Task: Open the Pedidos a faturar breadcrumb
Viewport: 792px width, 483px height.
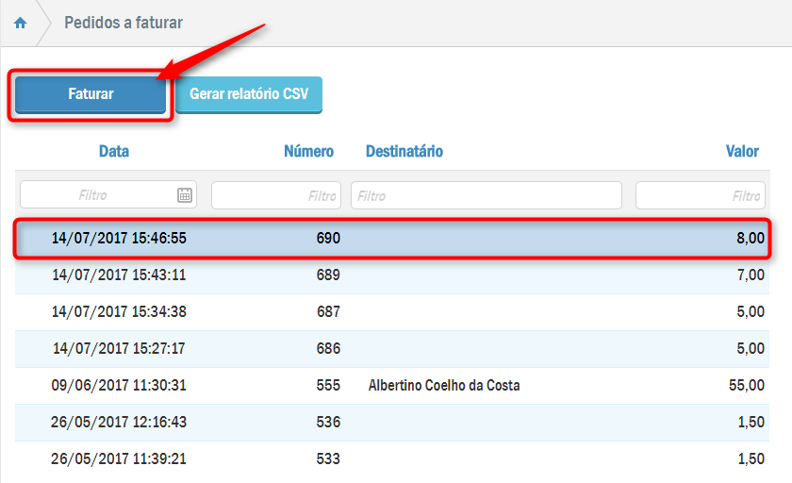Action: (124, 23)
